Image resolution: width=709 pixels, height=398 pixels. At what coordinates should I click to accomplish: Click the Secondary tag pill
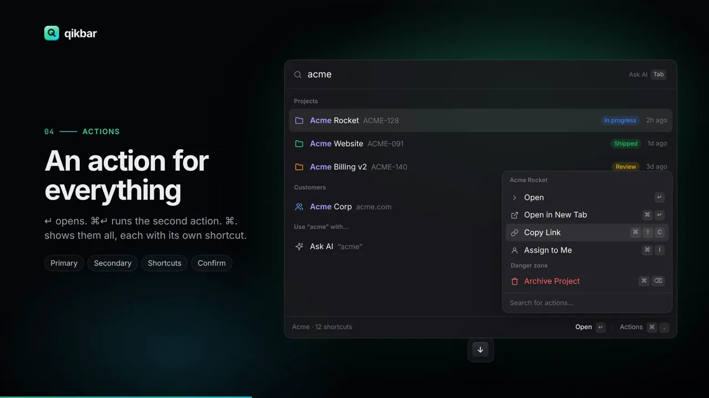[x=112, y=263]
